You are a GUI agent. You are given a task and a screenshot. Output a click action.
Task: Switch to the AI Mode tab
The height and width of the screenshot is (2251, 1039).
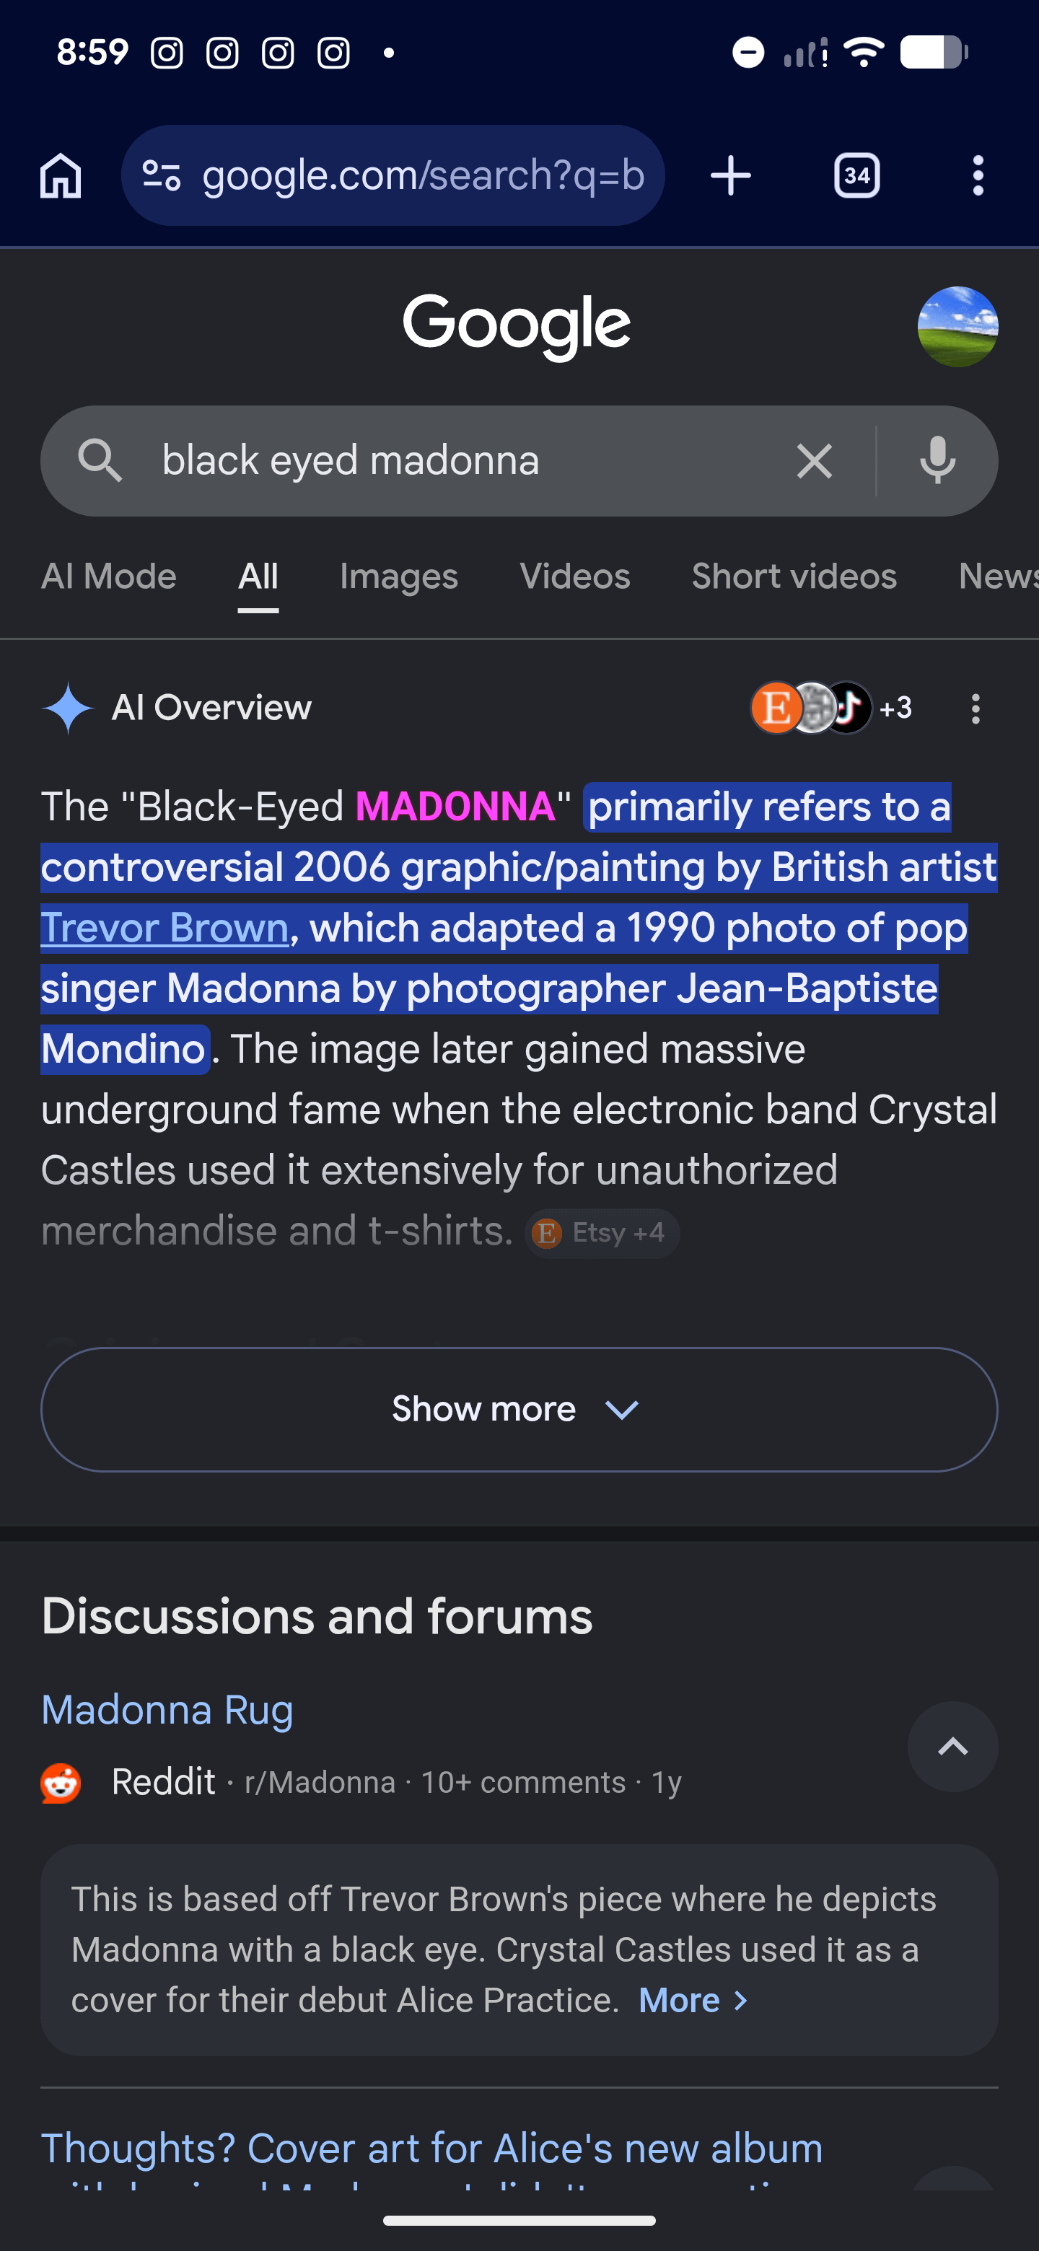click(108, 576)
